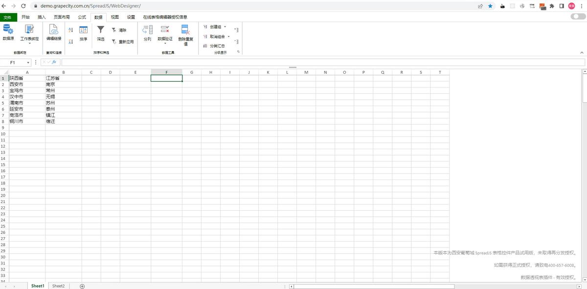Expand the 工作表绑定 dropdown arrow
This screenshot has width=587, height=289.
click(29, 43)
